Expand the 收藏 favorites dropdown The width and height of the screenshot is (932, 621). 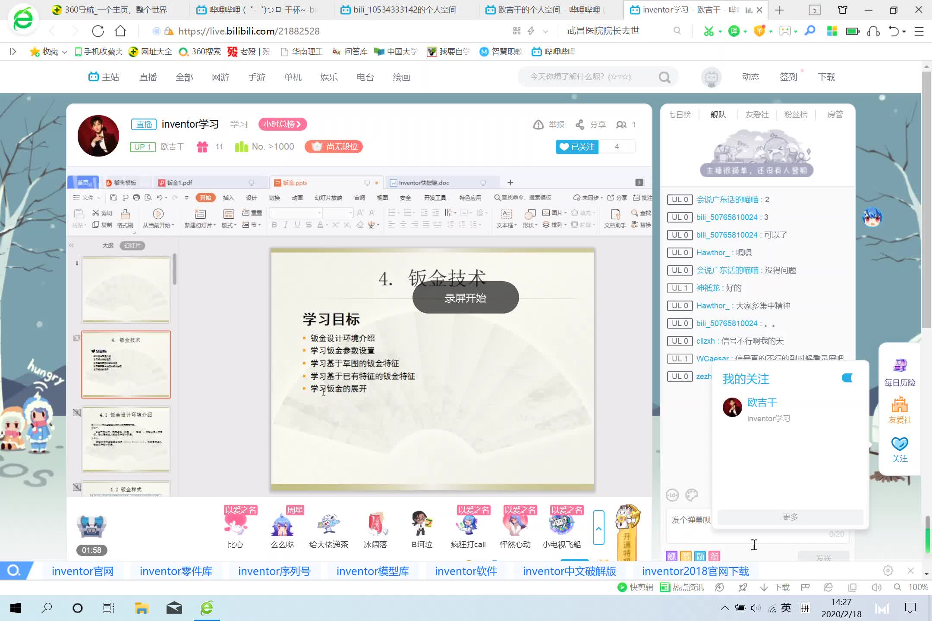65,52
